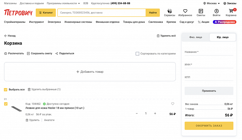The image size is (242, 140).
Task: Click Добавить товар area
Action: [x=90, y=72]
